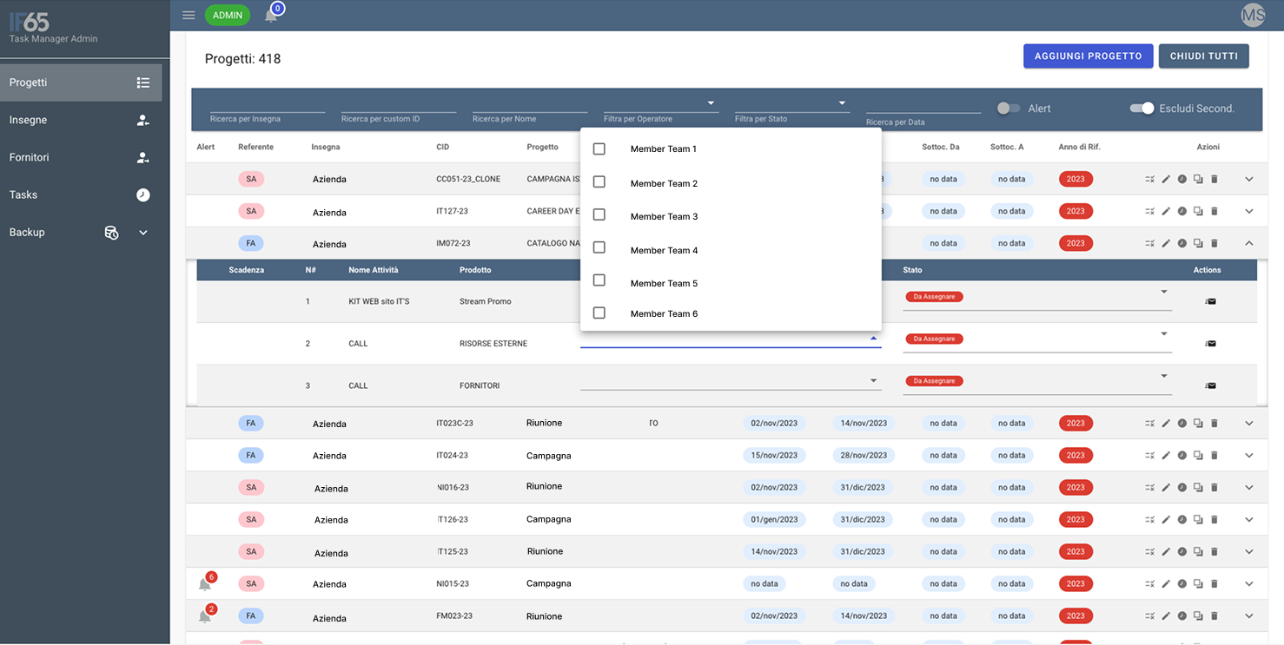Click the alert bell with badge 6
The image size is (1284, 645).
tap(205, 583)
